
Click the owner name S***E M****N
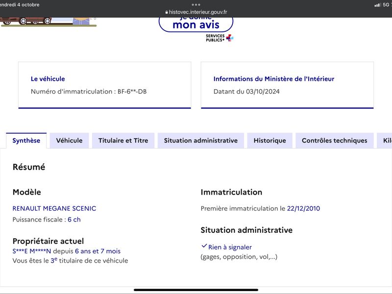(x=32, y=251)
